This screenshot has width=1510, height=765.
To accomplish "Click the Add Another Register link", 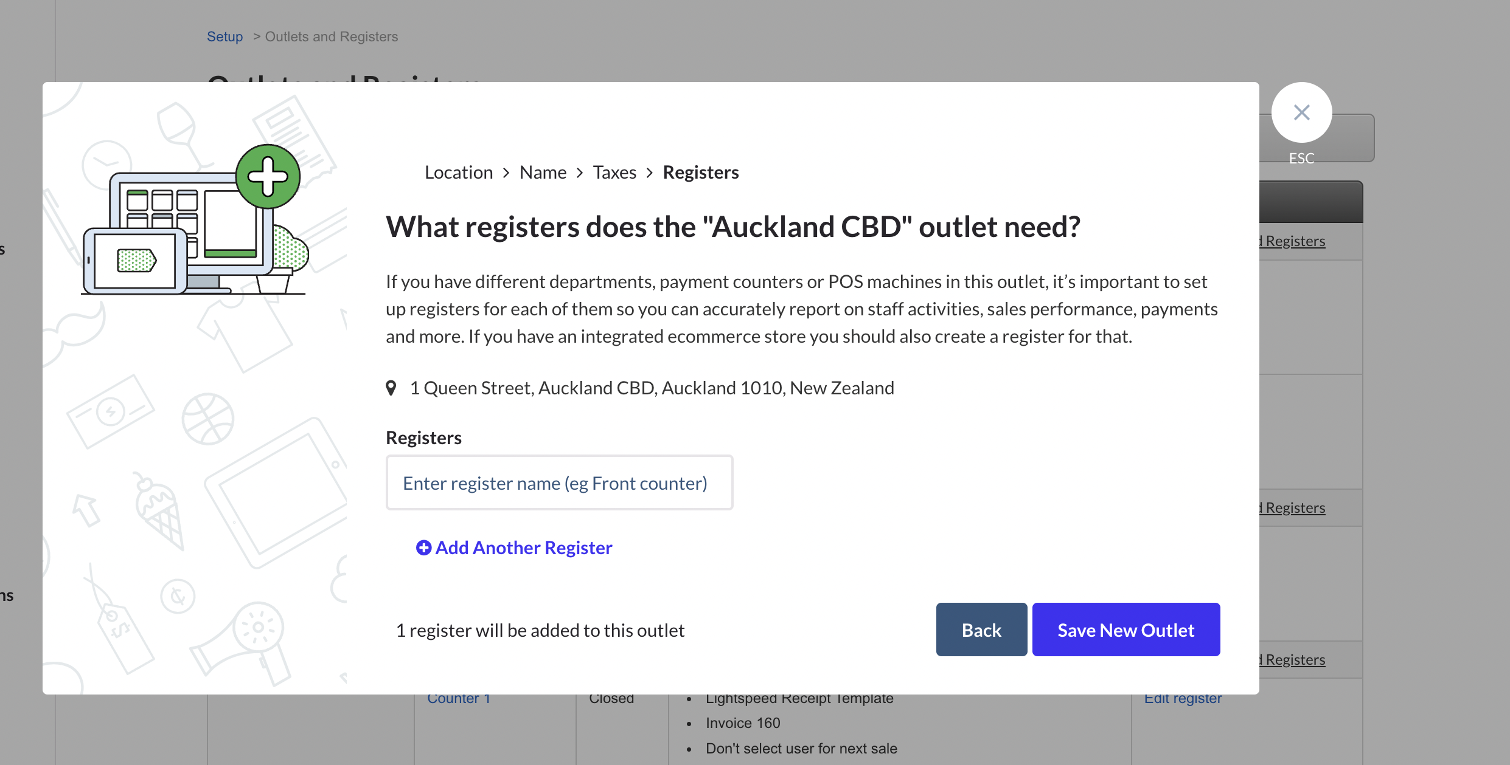I will click(523, 548).
